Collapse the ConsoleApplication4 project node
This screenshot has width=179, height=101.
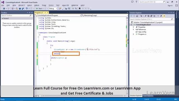[x=131, y=25]
